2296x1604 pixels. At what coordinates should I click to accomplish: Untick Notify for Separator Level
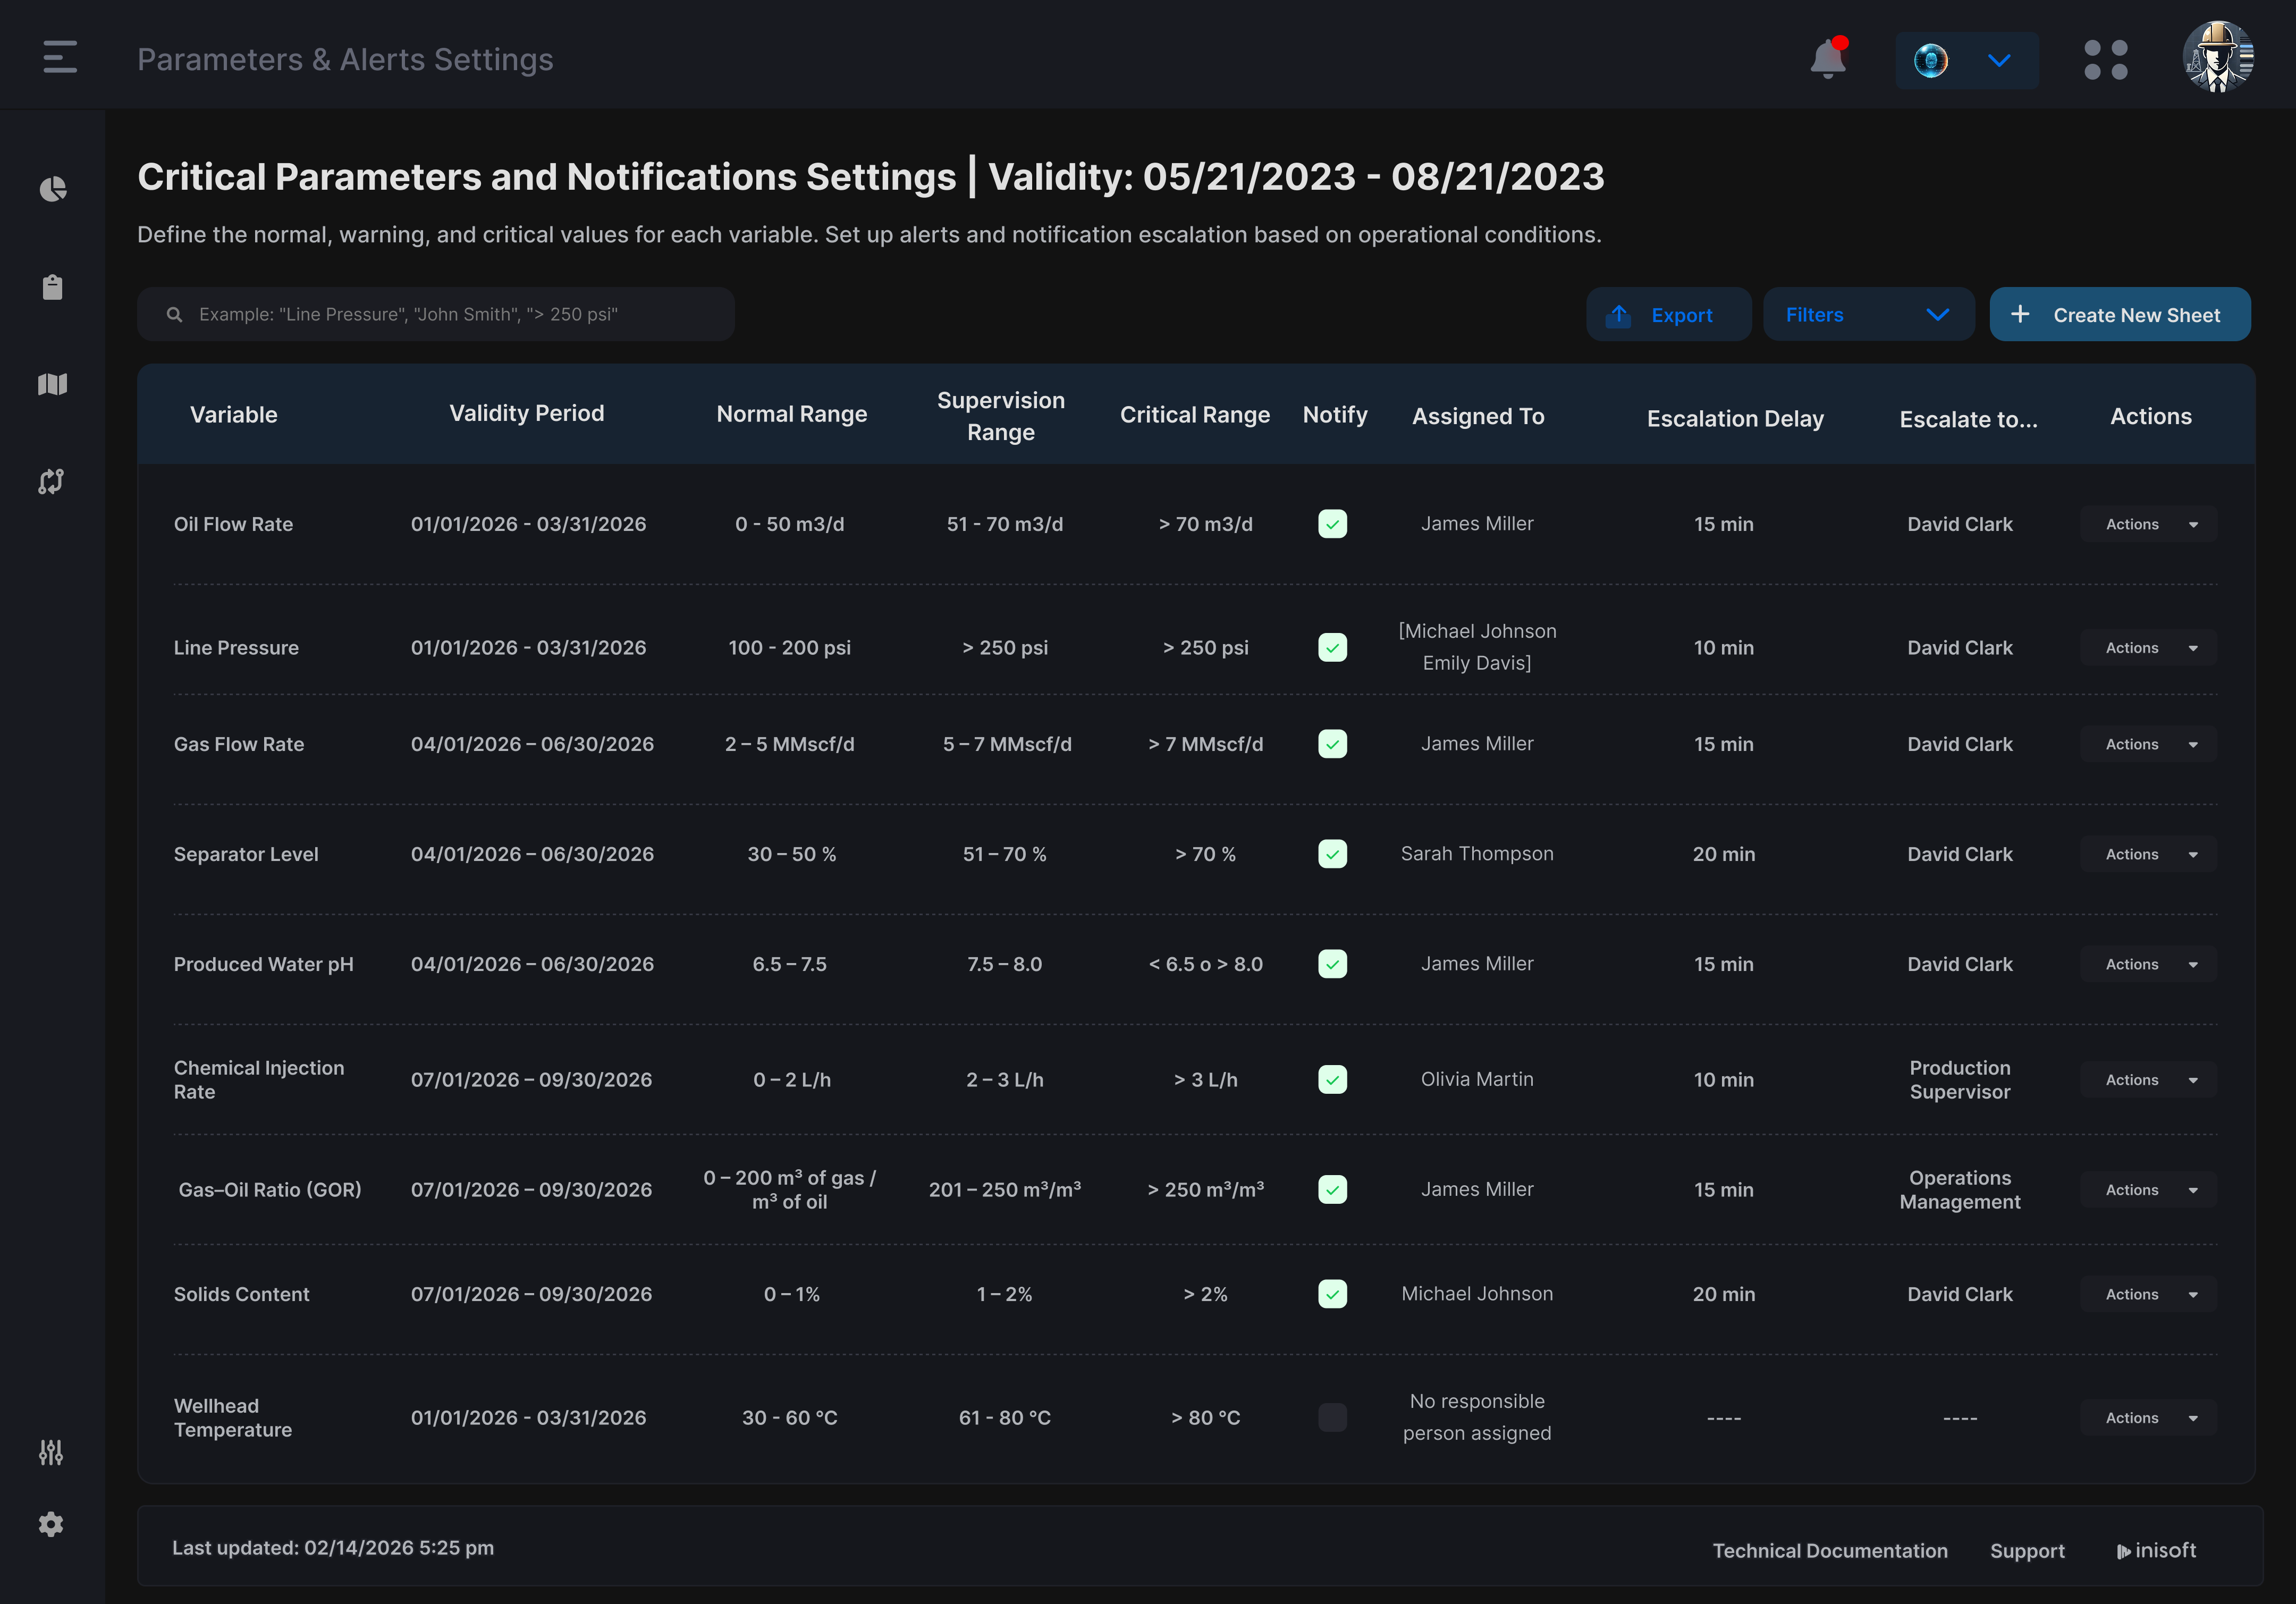(1332, 854)
